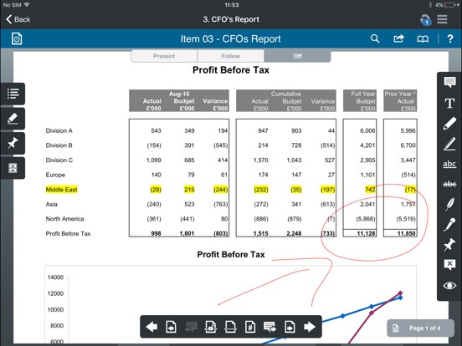Tap the value 1,099 for Division C
Screen dimensions: 462x346
[153, 160]
